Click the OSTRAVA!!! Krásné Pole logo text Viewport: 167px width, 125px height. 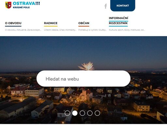26,5
